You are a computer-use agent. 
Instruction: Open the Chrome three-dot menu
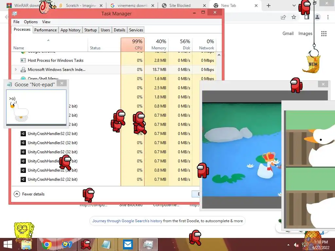(x=328, y=17)
